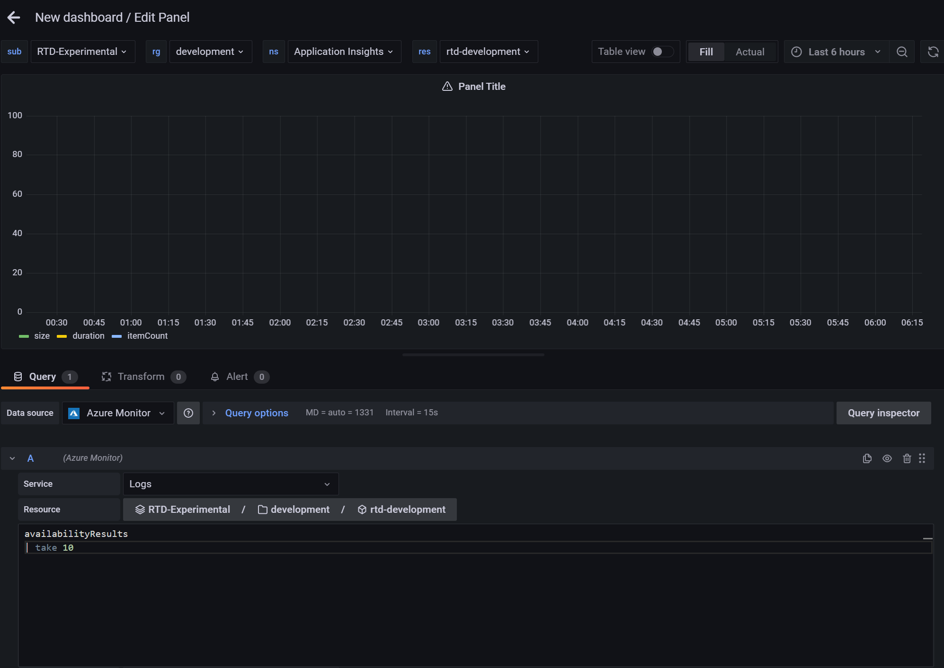This screenshot has height=668, width=944.
Task: Toggle the duration series in the legend
Action: coord(89,336)
